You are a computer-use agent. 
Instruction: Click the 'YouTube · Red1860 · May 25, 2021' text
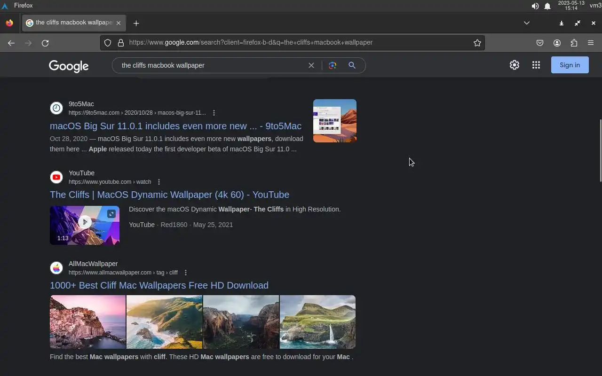pos(181,225)
